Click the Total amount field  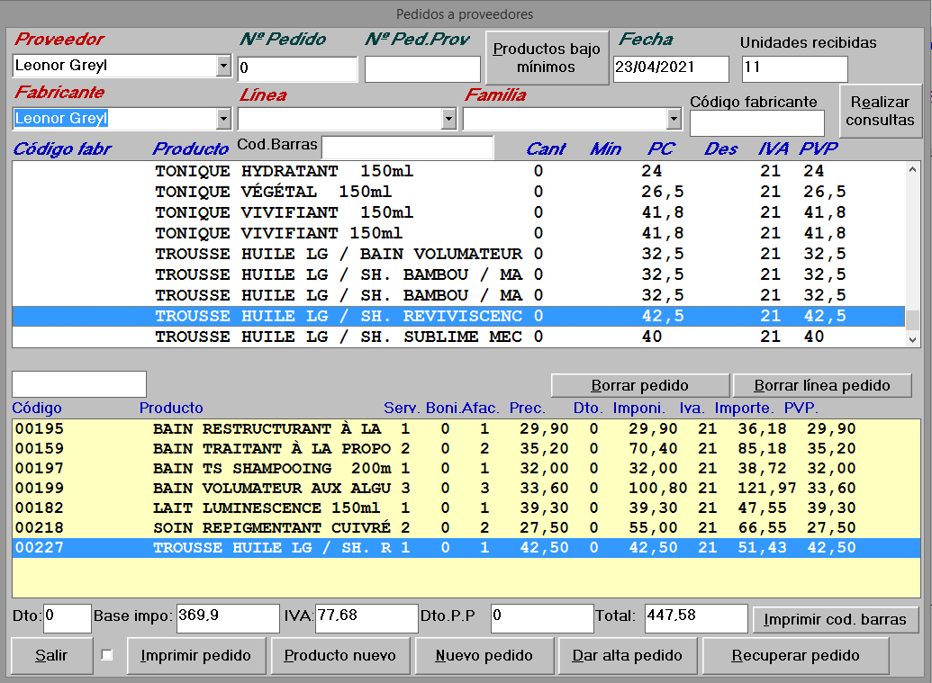697,618
